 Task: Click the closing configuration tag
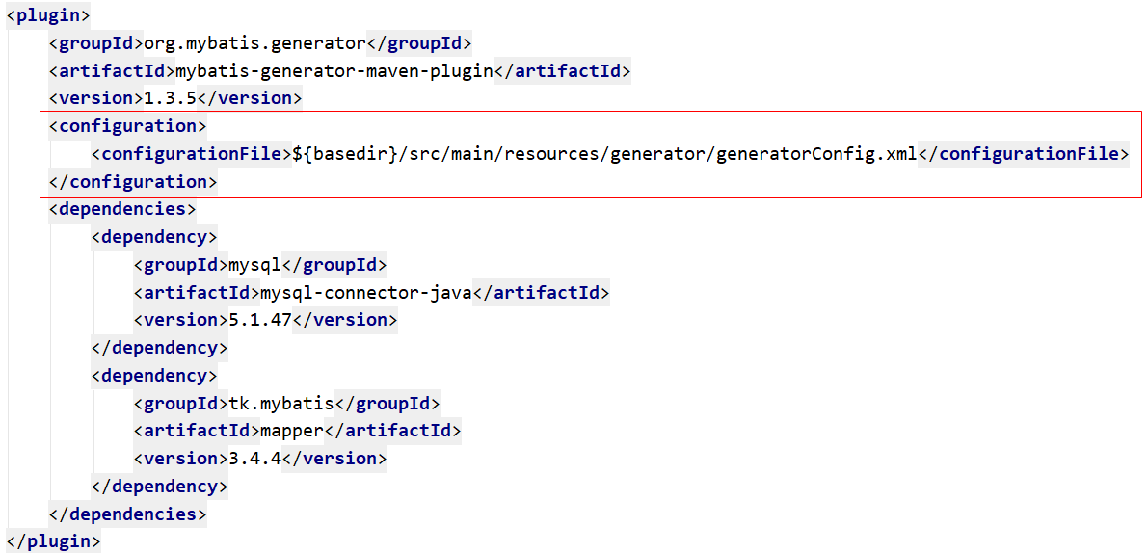click(x=132, y=182)
